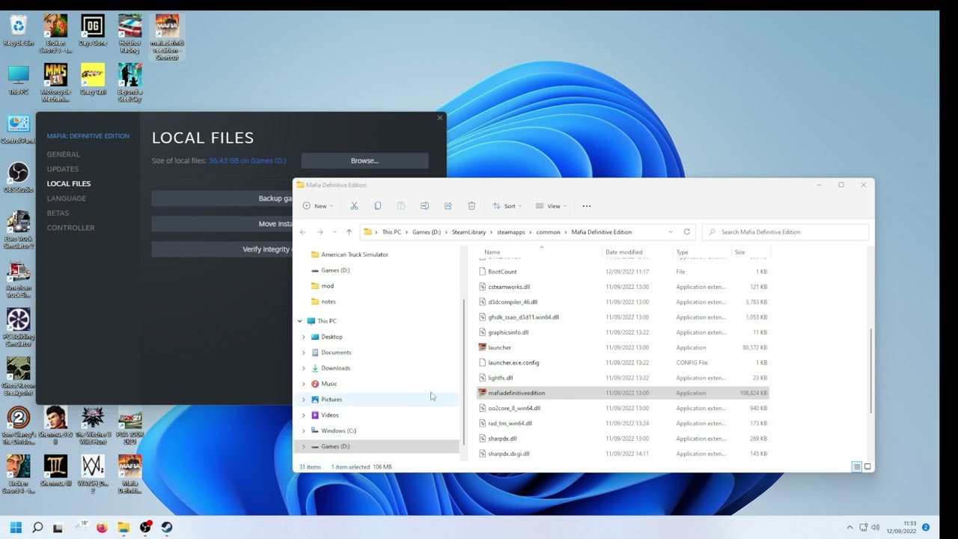Screen dimensions: 958x539
Task: Open File Explorer from the taskbar
Action: (123, 527)
